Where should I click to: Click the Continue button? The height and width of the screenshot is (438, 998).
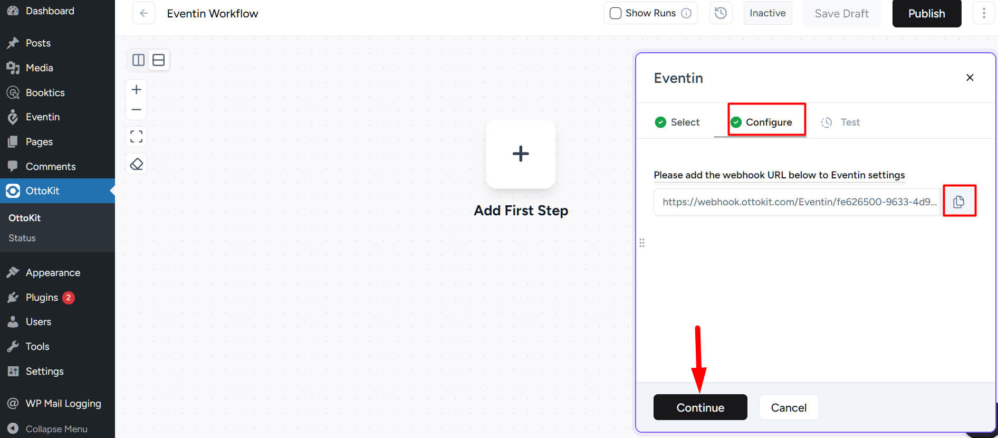pyautogui.click(x=700, y=407)
